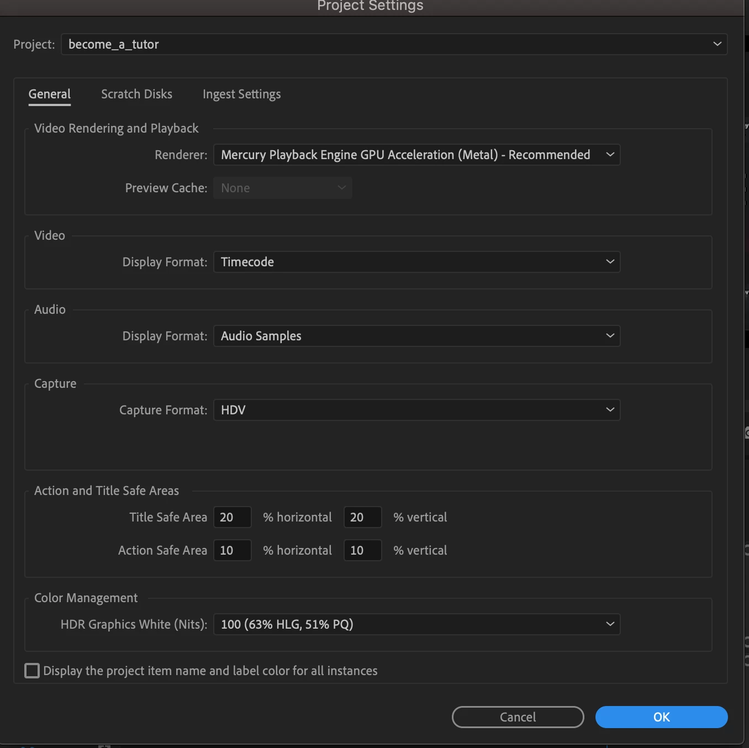Switch to the General tab

[x=50, y=94]
